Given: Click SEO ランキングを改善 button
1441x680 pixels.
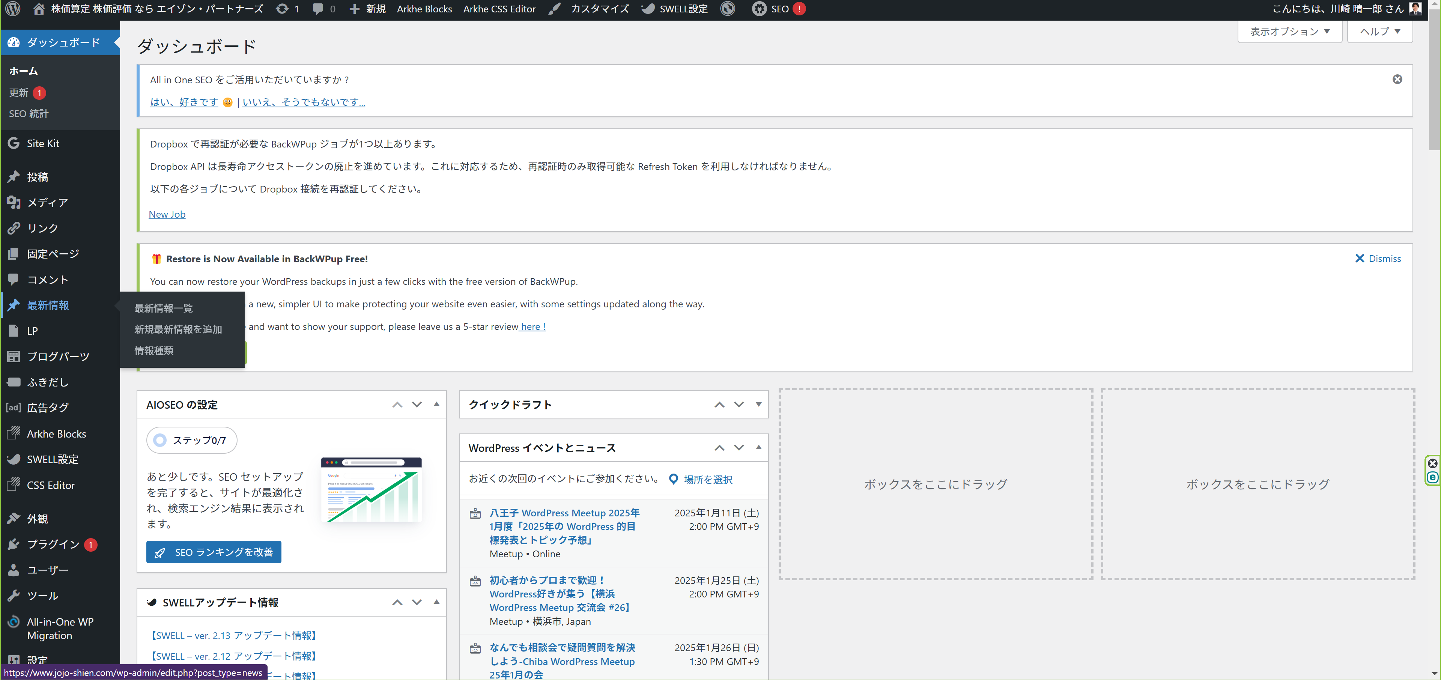Looking at the screenshot, I should pos(214,552).
